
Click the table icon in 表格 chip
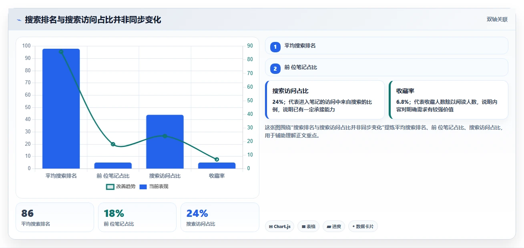click(x=303, y=227)
